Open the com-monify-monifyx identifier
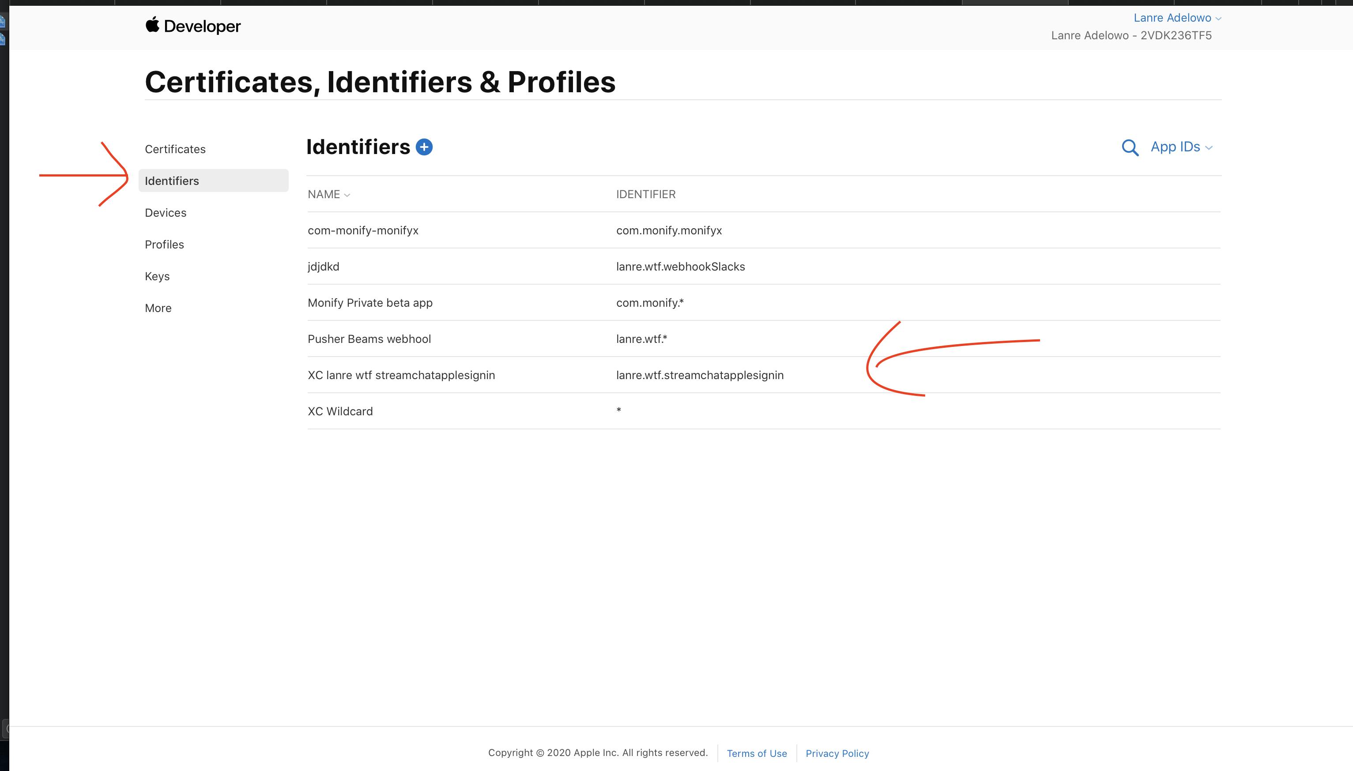The width and height of the screenshot is (1353, 771). [362, 229]
